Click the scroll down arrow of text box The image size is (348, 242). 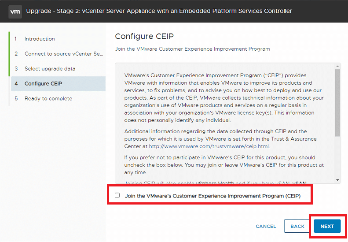[337, 180]
